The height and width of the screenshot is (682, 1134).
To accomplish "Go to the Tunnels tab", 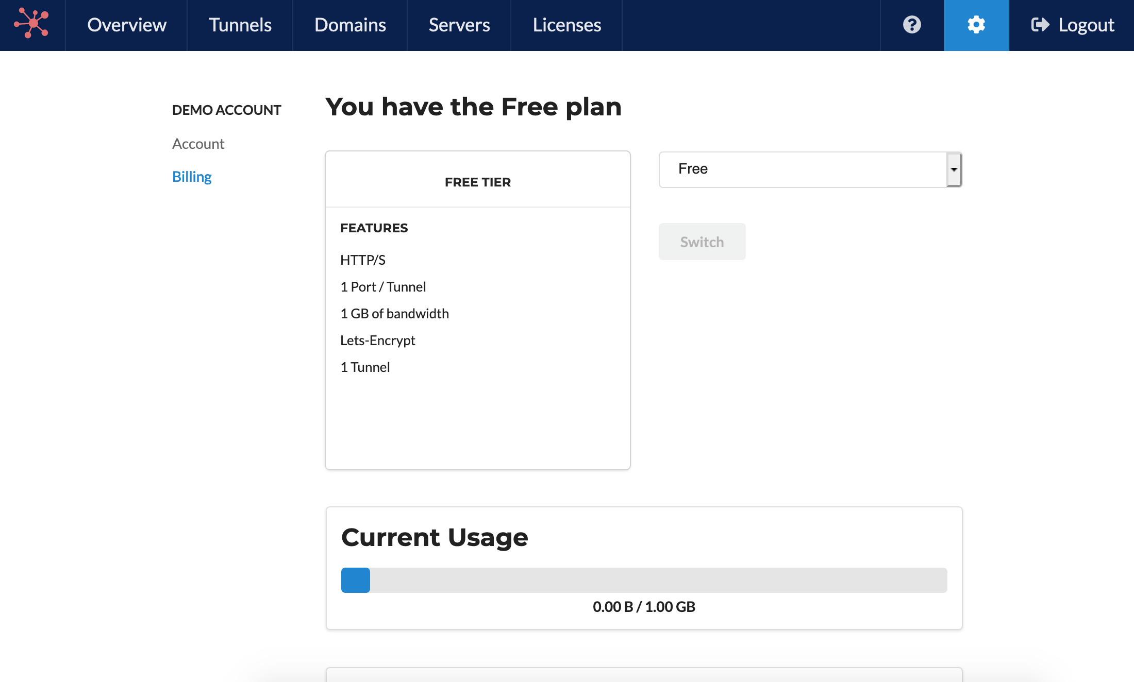I will pyautogui.click(x=240, y=25).
